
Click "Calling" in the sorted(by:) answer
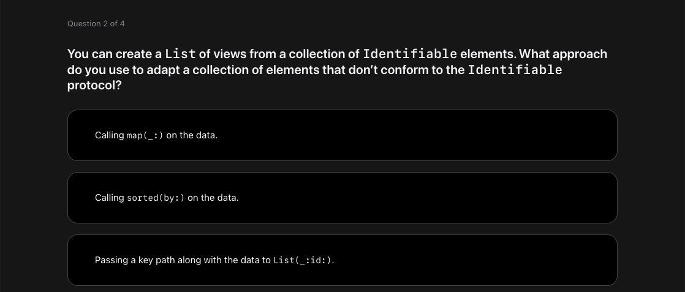click(x=110, y=198)
